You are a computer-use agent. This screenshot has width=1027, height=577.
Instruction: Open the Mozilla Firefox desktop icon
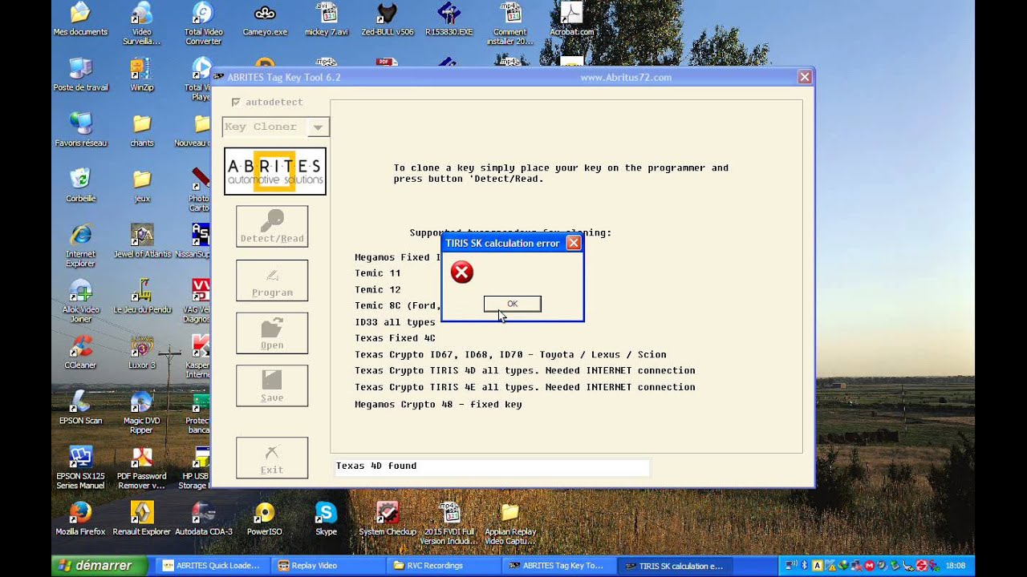(80, 518)
